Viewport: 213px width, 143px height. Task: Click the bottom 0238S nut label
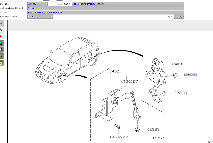(x=153, y=129)
